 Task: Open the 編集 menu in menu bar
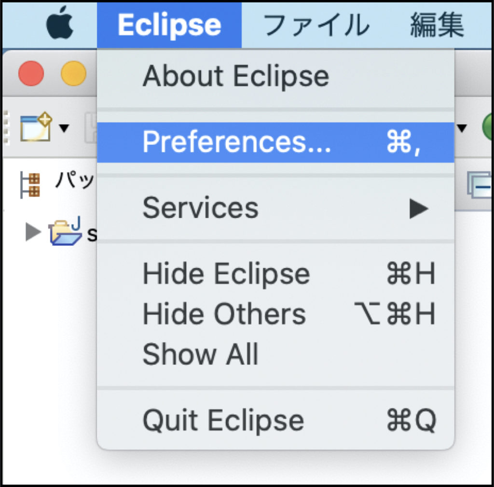click(437, 24)
